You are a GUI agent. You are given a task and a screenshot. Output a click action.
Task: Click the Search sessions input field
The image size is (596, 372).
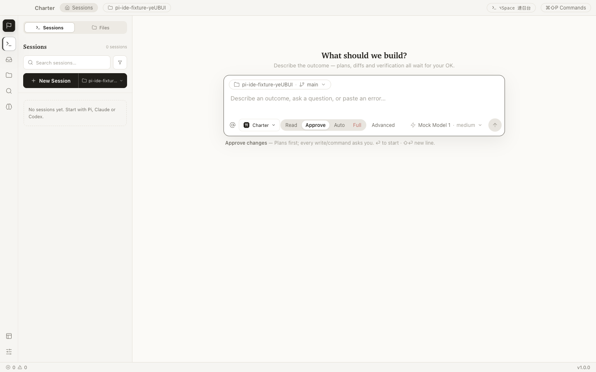point(67,62)
